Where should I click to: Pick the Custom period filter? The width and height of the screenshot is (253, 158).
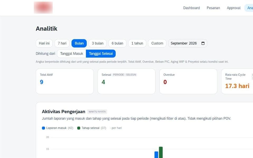[157, 43]
